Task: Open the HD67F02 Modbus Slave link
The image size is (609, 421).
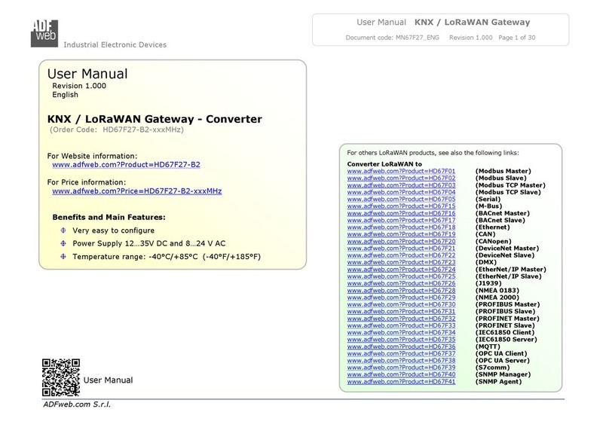Action: coord(401,178)
